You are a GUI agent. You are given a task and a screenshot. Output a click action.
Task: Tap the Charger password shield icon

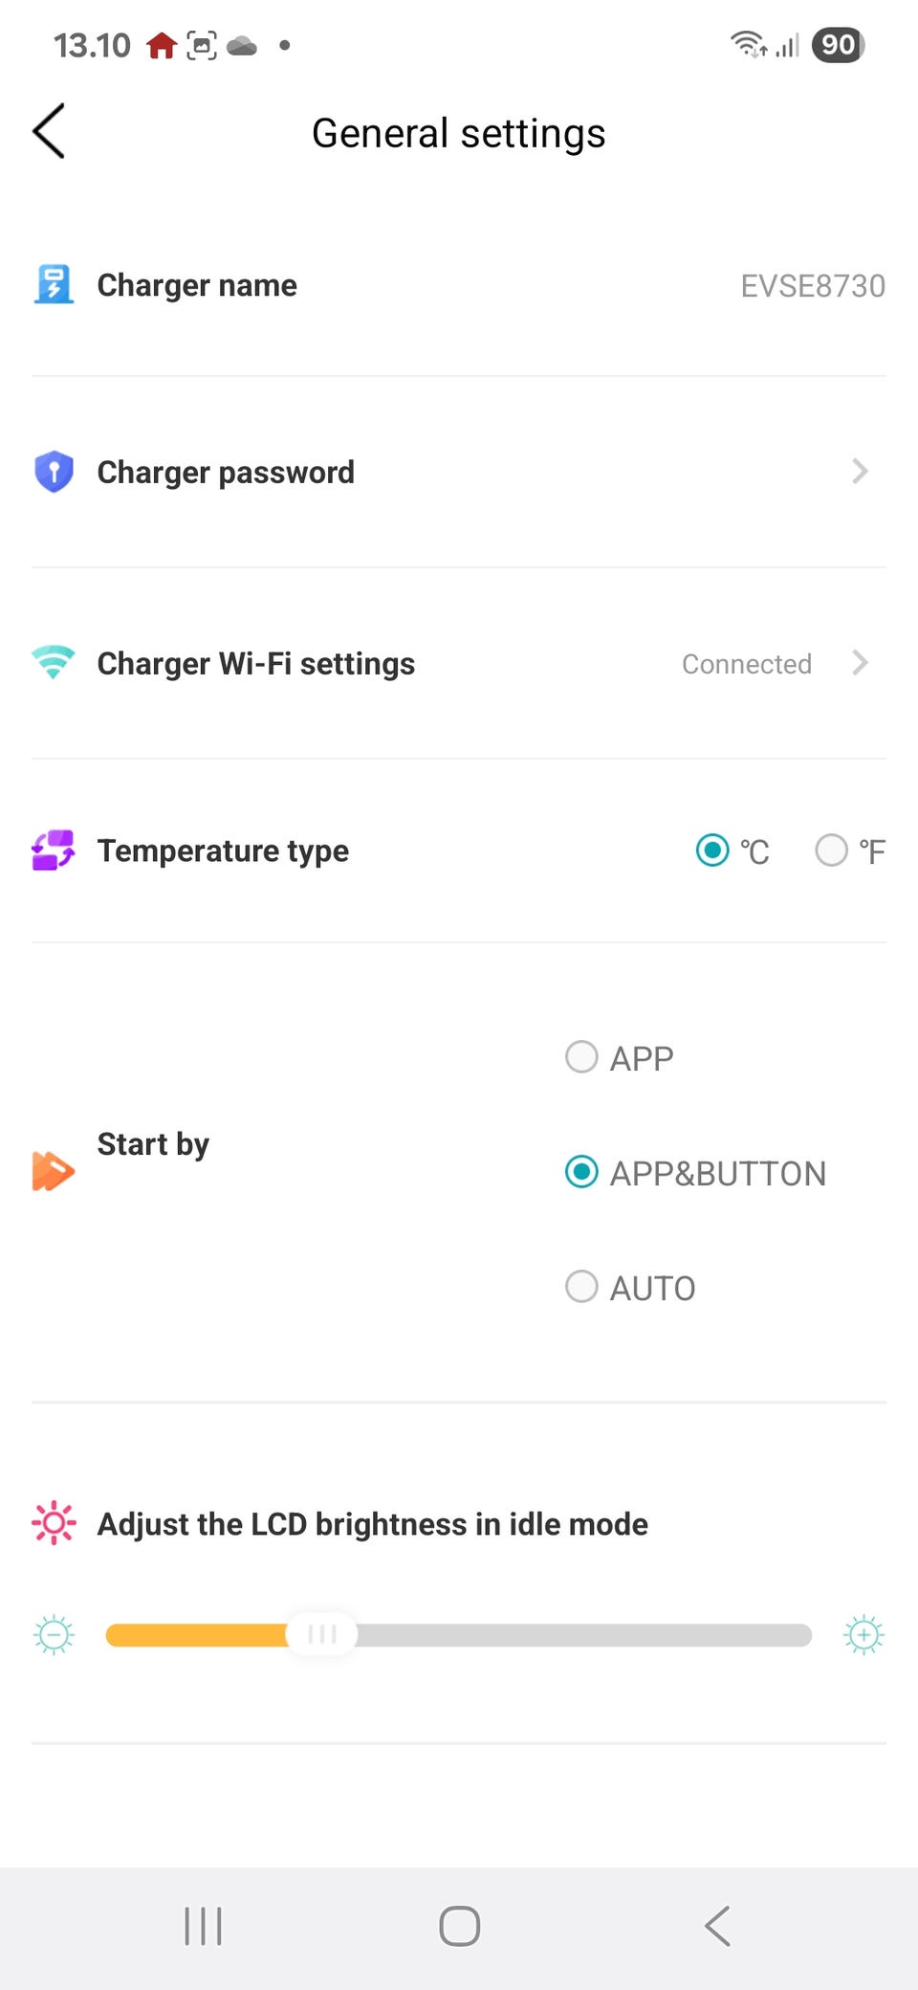(x=54, y=472)
